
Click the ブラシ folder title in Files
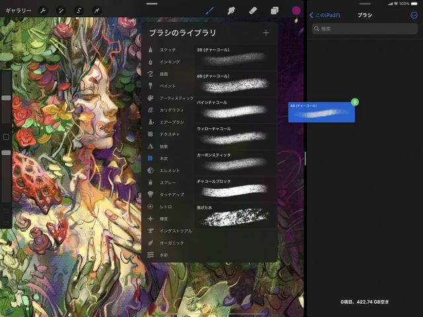[364, 15]
